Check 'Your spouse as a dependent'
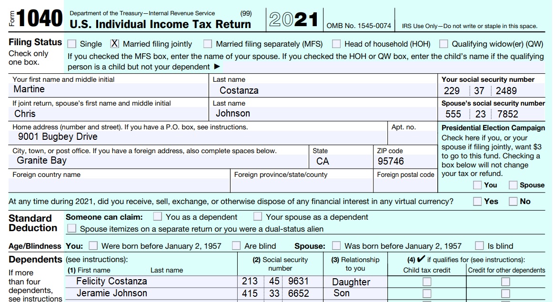Viewport: 555px width, 302px height. [258, 216]
